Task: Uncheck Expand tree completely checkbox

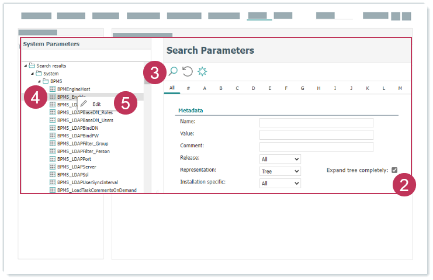Action: (x=394, y=170)
